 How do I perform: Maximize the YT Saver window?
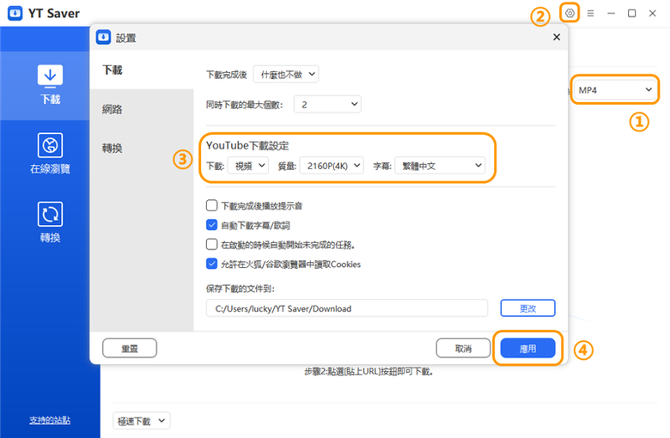pyautogui.click(x=631, y=13)
